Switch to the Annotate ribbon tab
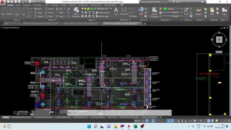The height and width of the screenshot is (130, 231). pos(27,5)
